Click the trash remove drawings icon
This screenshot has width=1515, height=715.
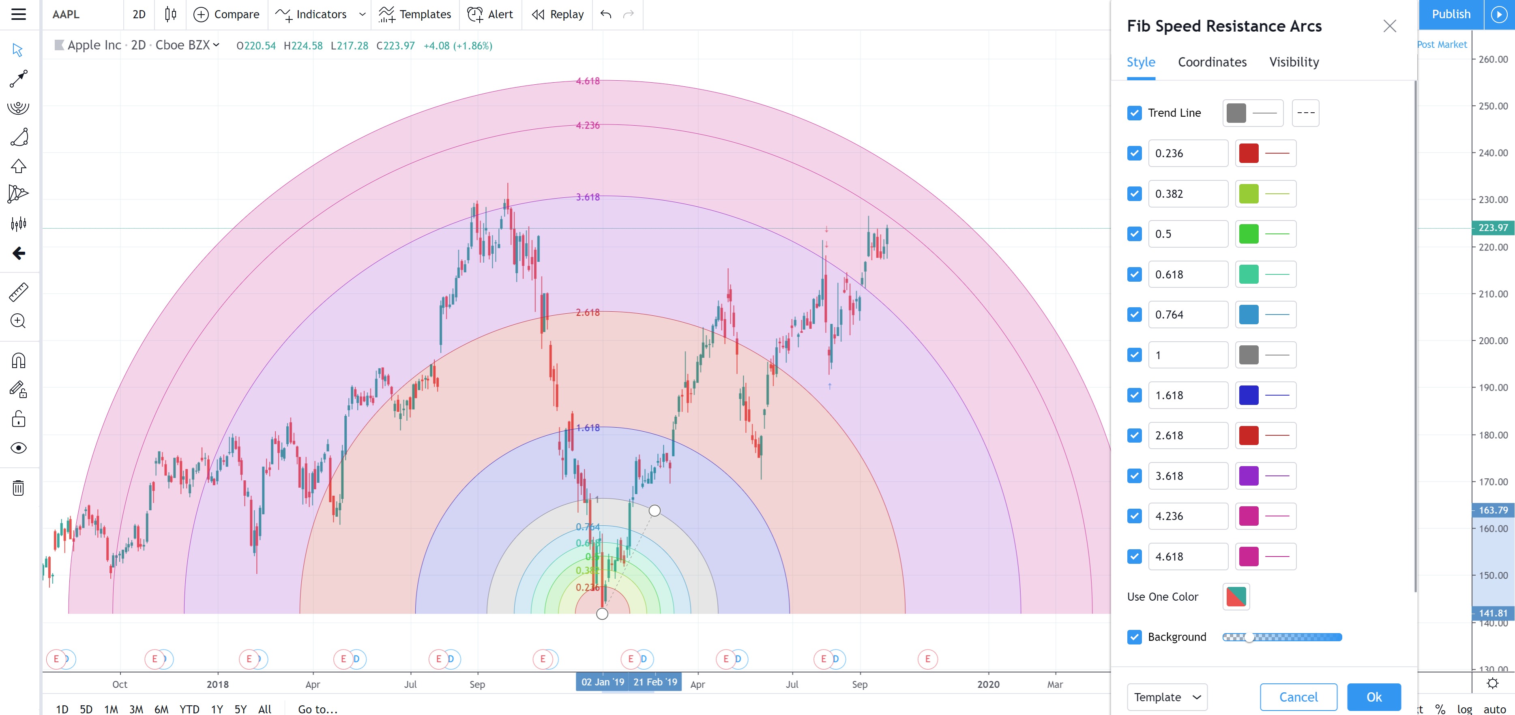(x=18, y=488)
